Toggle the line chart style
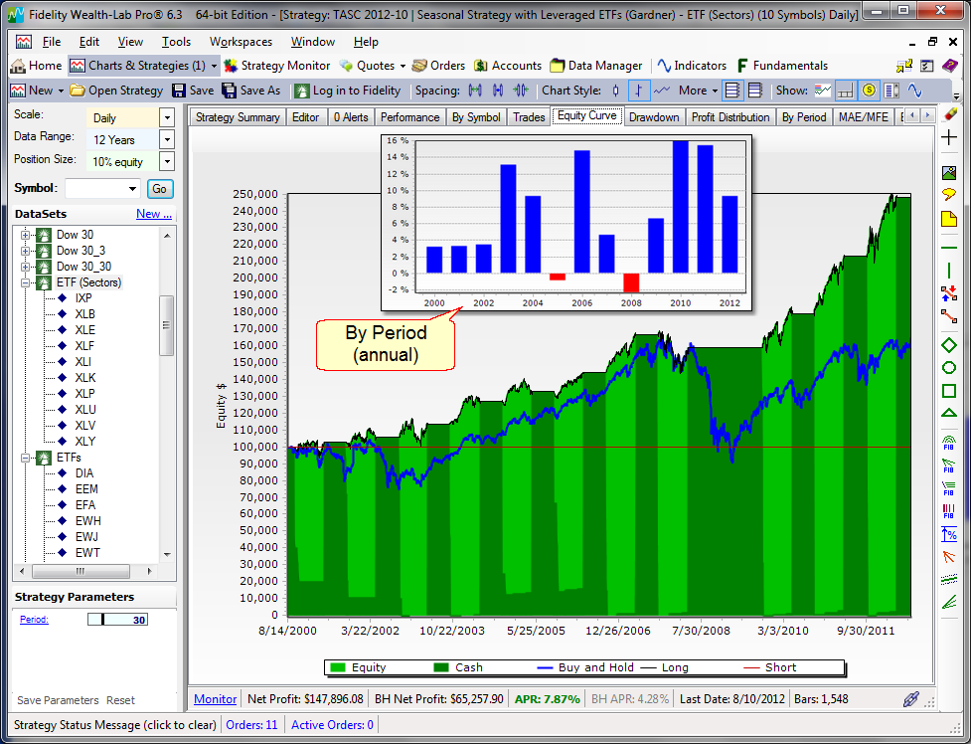Screen dimensions: 971x744 coord(662,91)
